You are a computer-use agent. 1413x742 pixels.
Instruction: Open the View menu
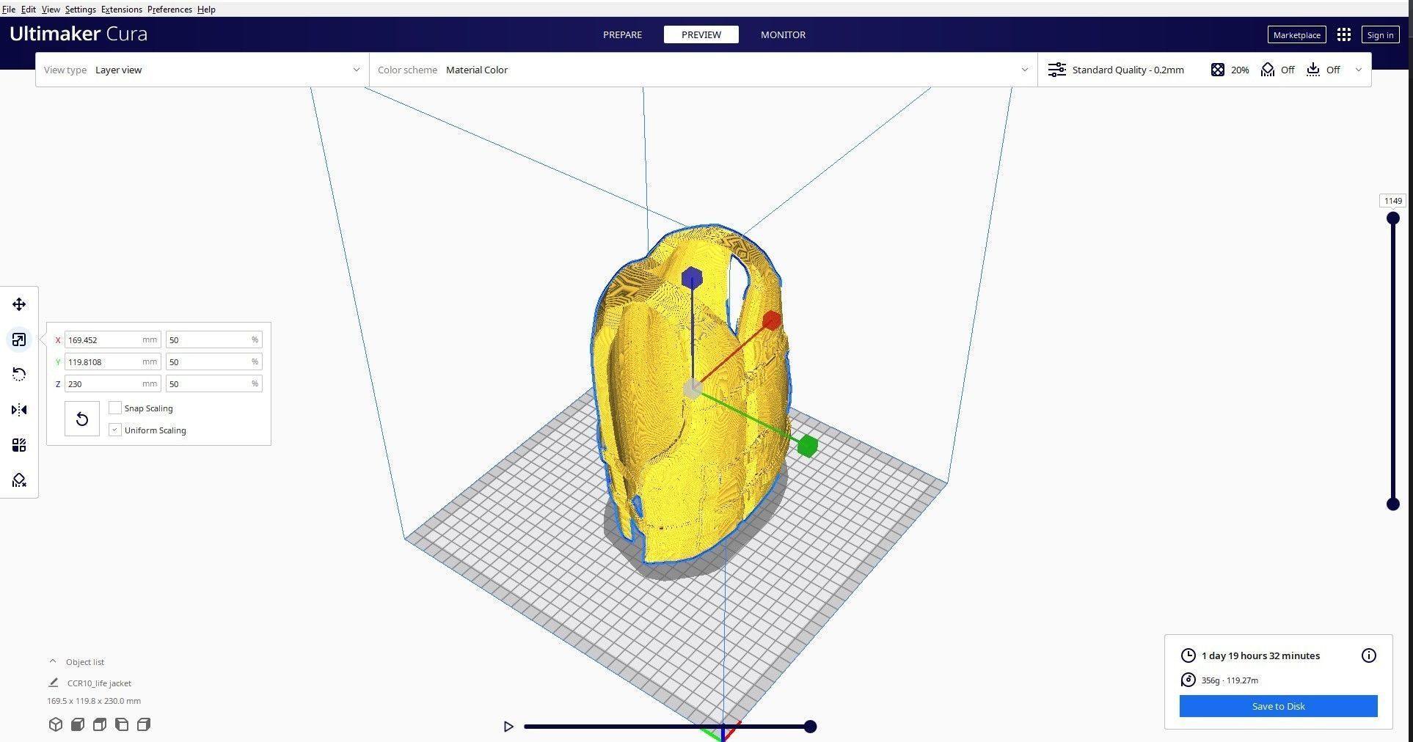51,10
